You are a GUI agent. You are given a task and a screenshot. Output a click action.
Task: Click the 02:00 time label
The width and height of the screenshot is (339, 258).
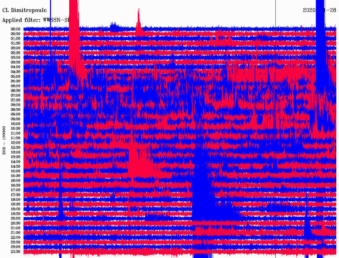click(x=16, y=48)
